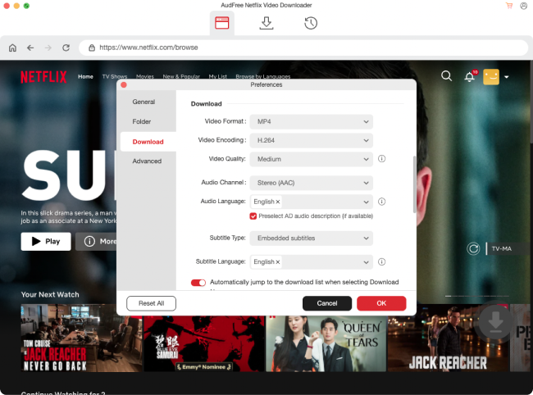Open the user account icon in title bar
The height and width of the screenshot is (395, 533).
[x=523, y=6]
